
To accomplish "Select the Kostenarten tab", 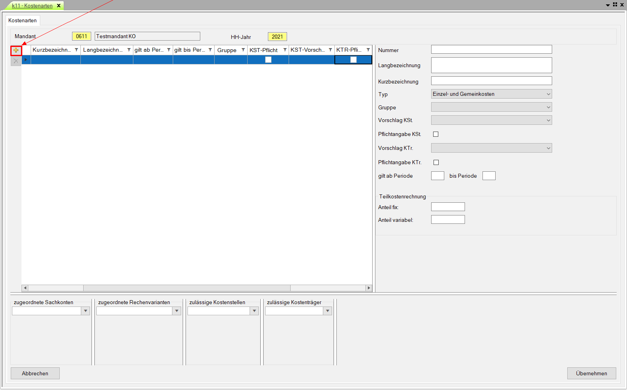I will pos(23,21).
